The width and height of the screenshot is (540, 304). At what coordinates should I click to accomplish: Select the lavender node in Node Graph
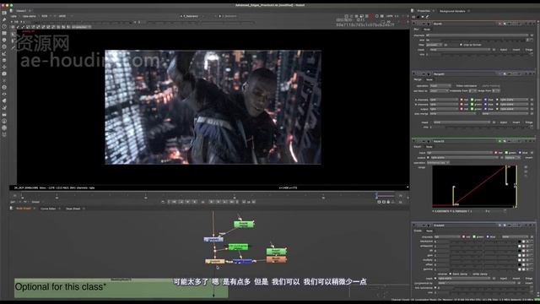click(x=213, y=239)
